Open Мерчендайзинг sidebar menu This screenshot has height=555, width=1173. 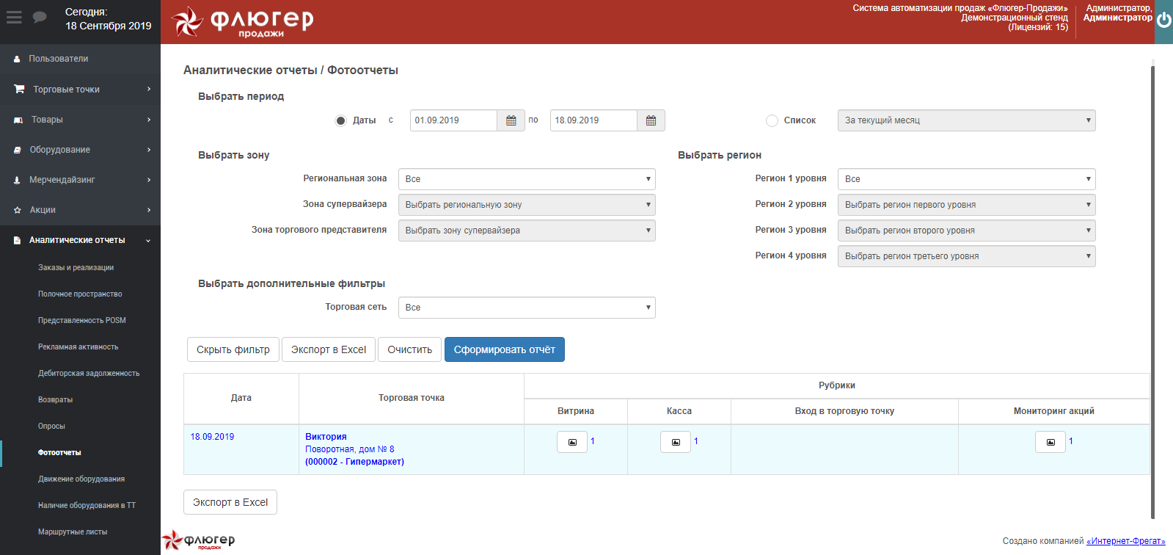pos(80,180)
